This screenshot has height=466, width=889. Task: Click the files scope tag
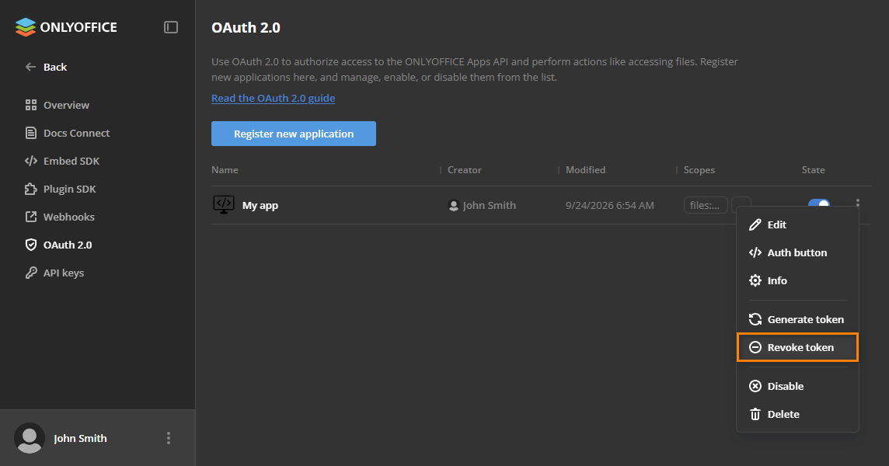click(706, 205)
